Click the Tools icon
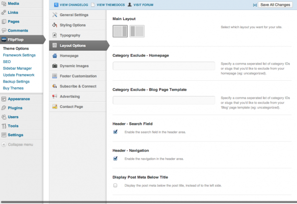The image size is (297, 204). coord(4,126)
